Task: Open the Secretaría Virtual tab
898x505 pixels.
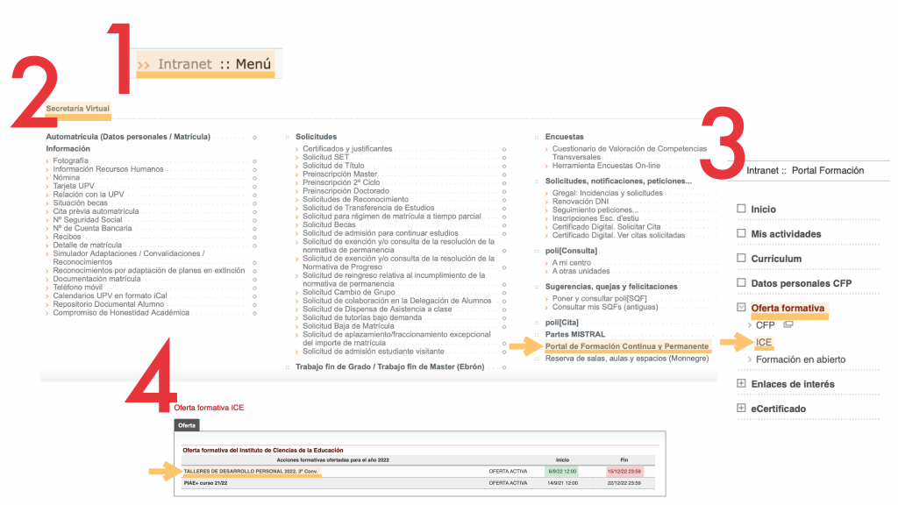Action: coord(78,109)
